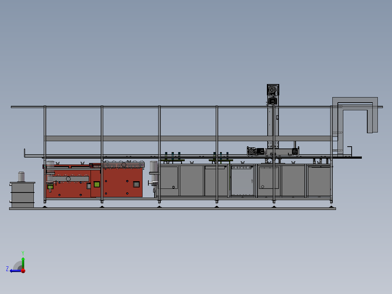Select the hook bracket near the right duct

349,151
